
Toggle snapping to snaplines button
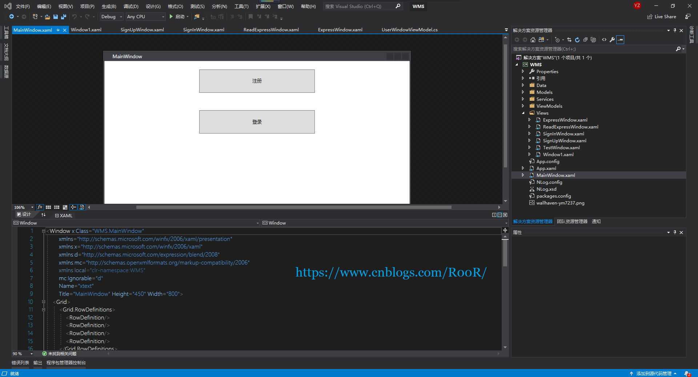73,207
